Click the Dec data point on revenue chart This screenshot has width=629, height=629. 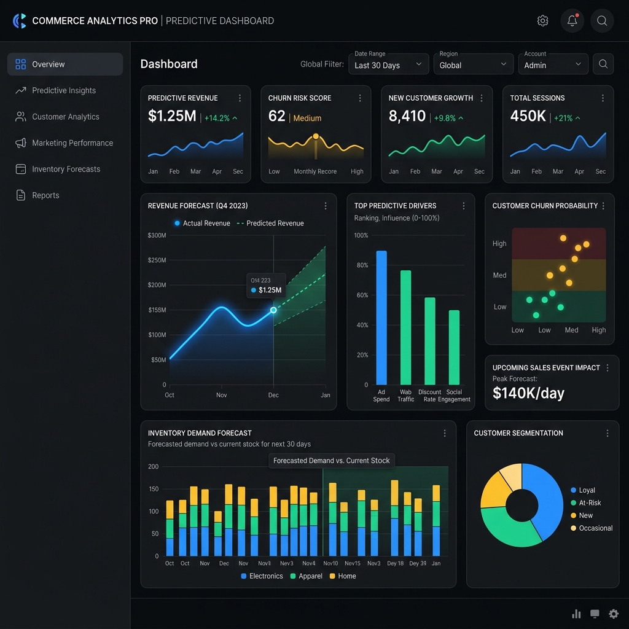(x=273, y=310)
